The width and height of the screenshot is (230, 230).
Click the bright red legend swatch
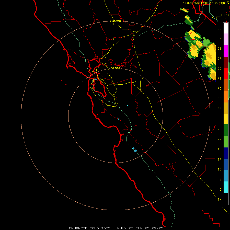click(x=226, y=74)
